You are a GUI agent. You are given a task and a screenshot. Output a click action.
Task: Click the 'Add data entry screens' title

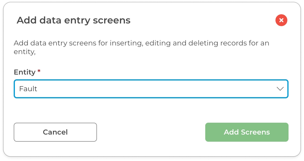[x=73, y=20]
